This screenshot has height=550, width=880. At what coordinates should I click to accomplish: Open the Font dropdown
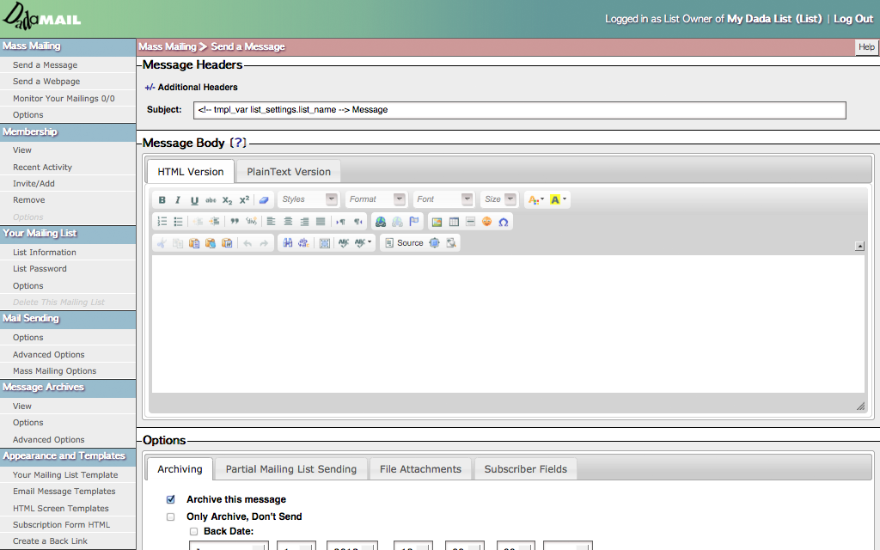[443, 199]
